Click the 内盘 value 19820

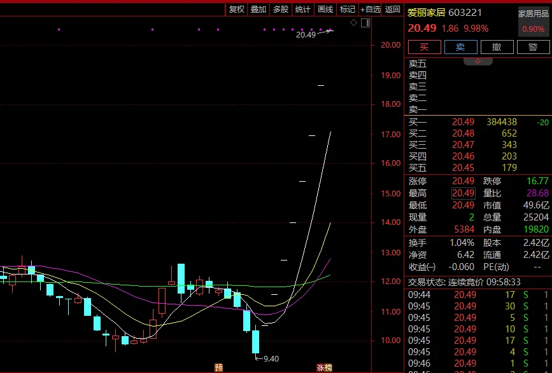[x=536, y=229]
